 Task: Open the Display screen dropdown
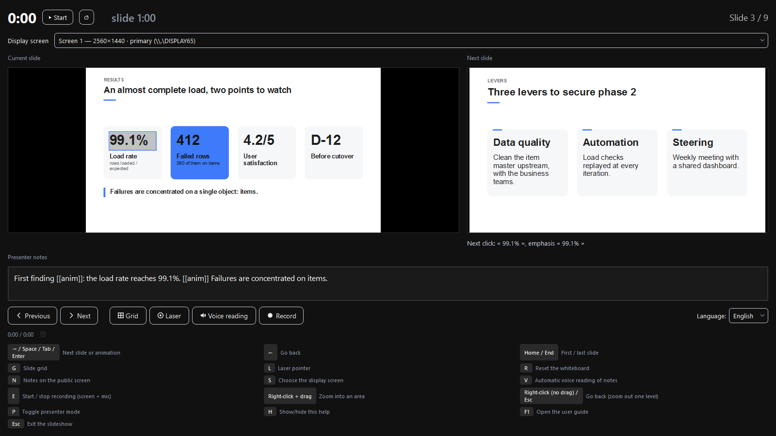click(x=411, y=41)
